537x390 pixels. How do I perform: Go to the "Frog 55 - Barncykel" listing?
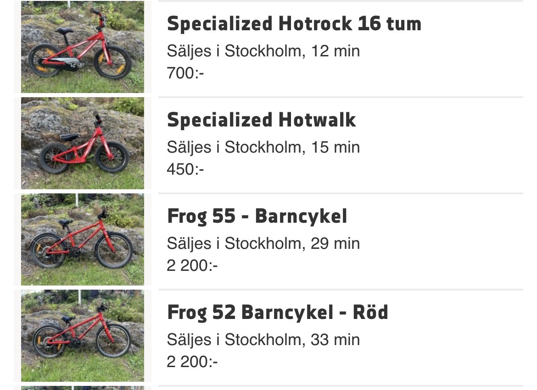(x=257, y=216)
